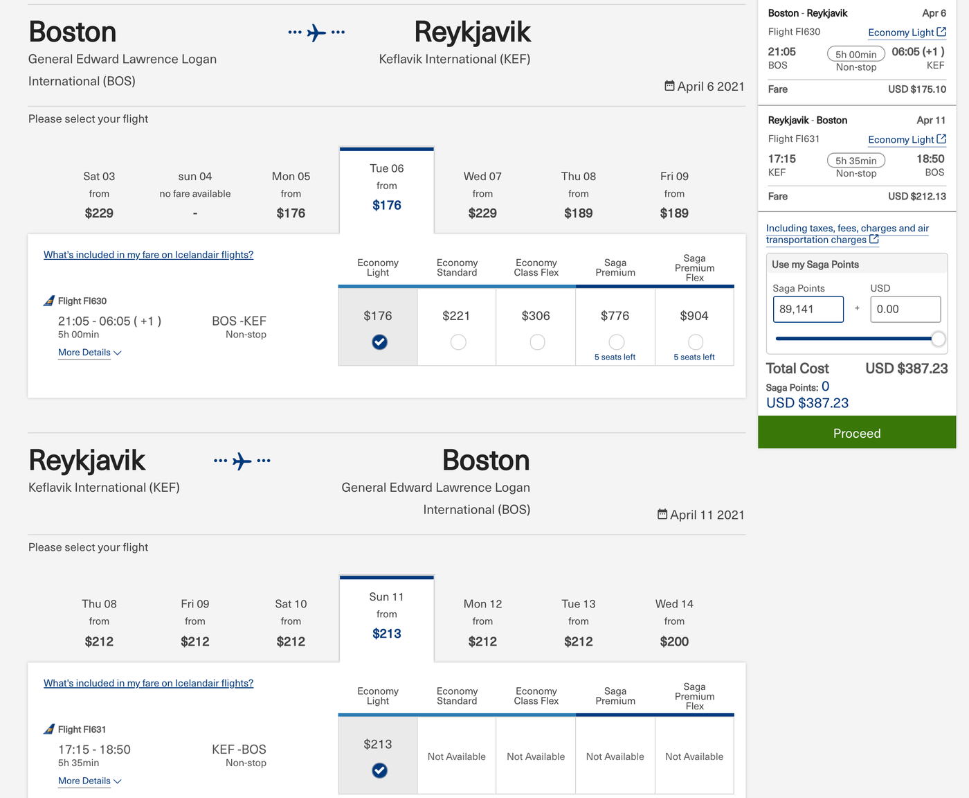Screen dimensions: 969x798
Task: Choose outbound date Tue 06 from $176
Action: 387,190
